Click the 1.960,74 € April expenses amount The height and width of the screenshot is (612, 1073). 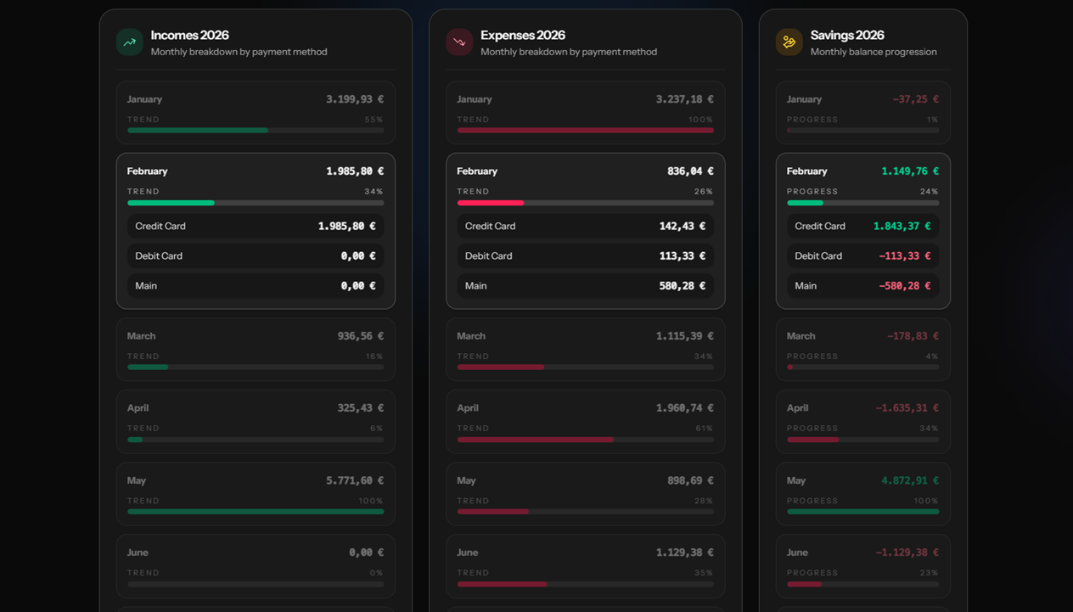click(684, 408)
